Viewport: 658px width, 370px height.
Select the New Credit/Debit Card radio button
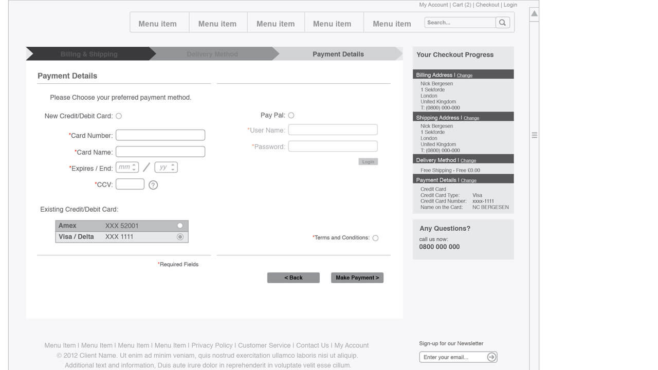point(119,116)
